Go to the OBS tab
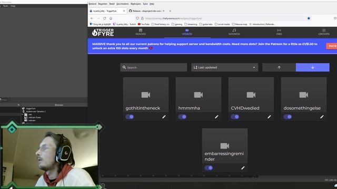This screenshot has height=189, width=337. tap(279, 32)
